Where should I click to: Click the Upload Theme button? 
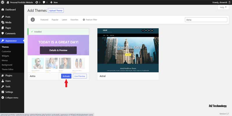(56, 10)
